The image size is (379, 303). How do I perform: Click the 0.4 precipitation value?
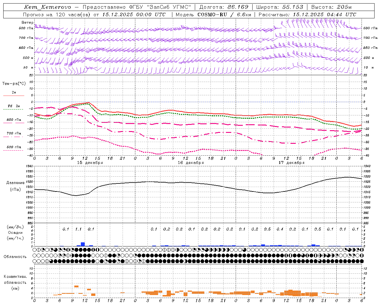pyautogui.click(x=280, y=229)
